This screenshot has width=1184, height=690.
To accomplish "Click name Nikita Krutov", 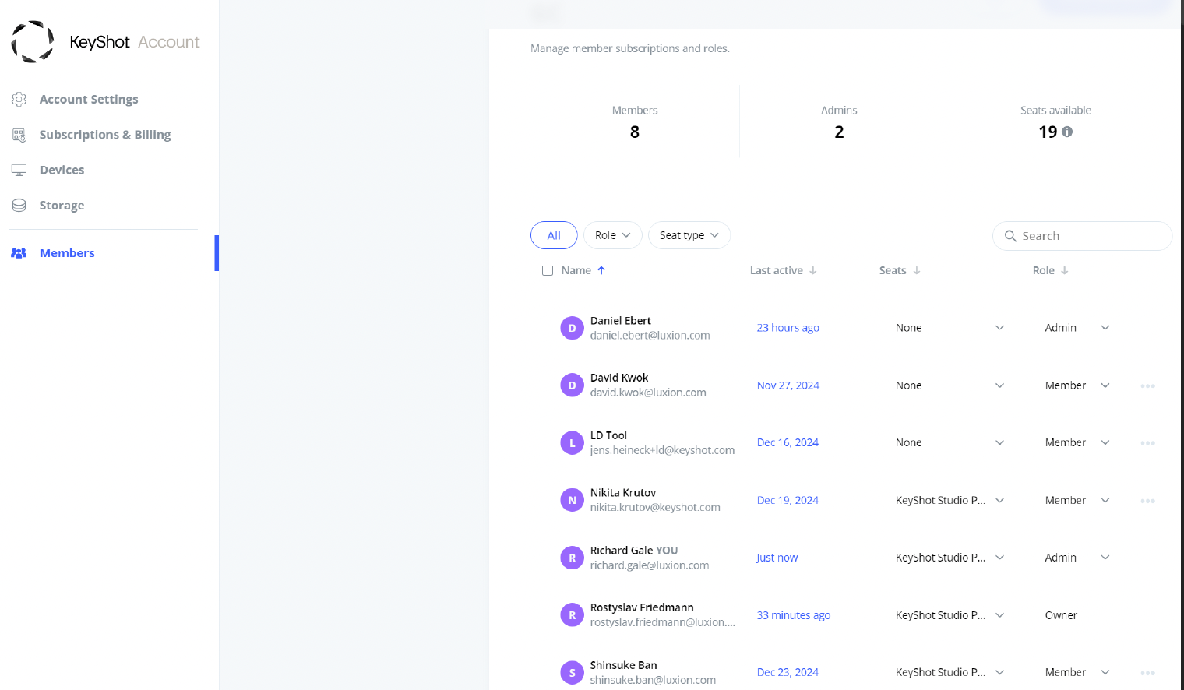I will pos(623,493).
